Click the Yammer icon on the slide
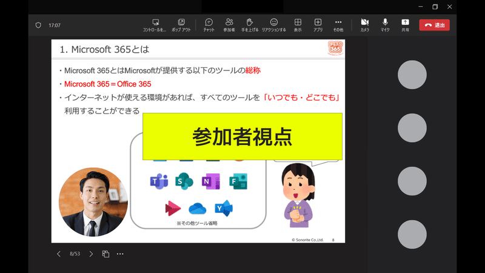 coord(224,208)
